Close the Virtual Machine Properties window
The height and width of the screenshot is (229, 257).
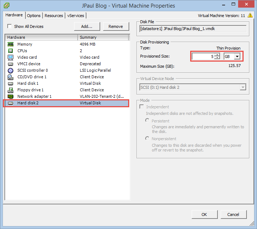246,4
